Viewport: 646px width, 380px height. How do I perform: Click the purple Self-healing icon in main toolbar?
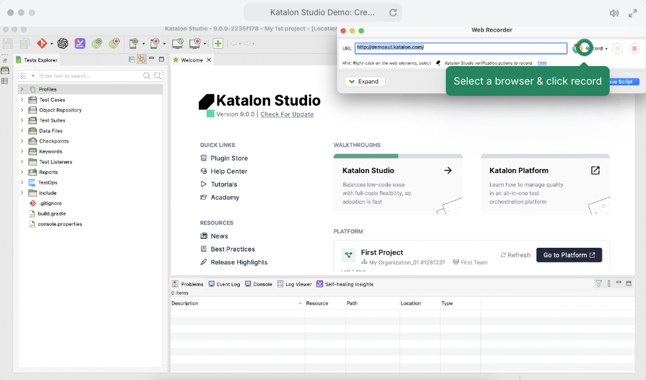[x=80, y=43]
